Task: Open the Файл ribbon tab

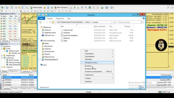Action: coord(42,19)
